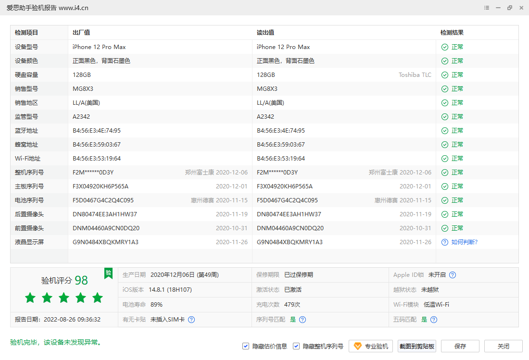Select factory serial F3X04920KH6P565A
This screenshot has height=360, width=529.
coord(101,186)
